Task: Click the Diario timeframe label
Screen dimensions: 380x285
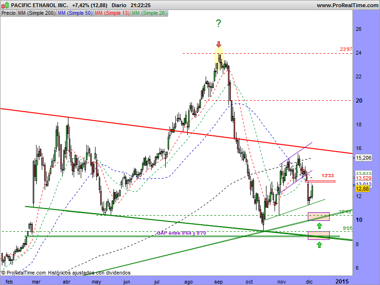Action: coord(119,5)
